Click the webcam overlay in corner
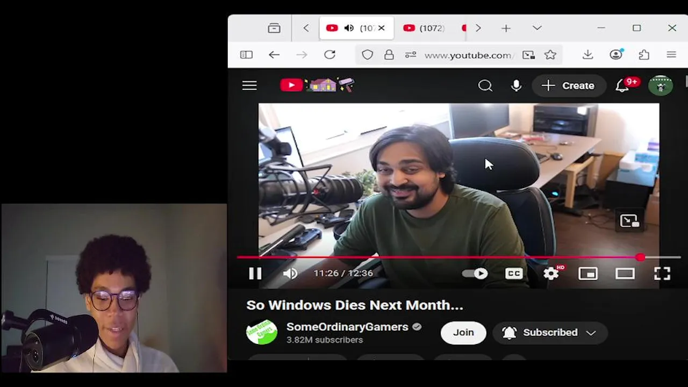This screenshot has height=387, width=688. (x=114, y=288)
